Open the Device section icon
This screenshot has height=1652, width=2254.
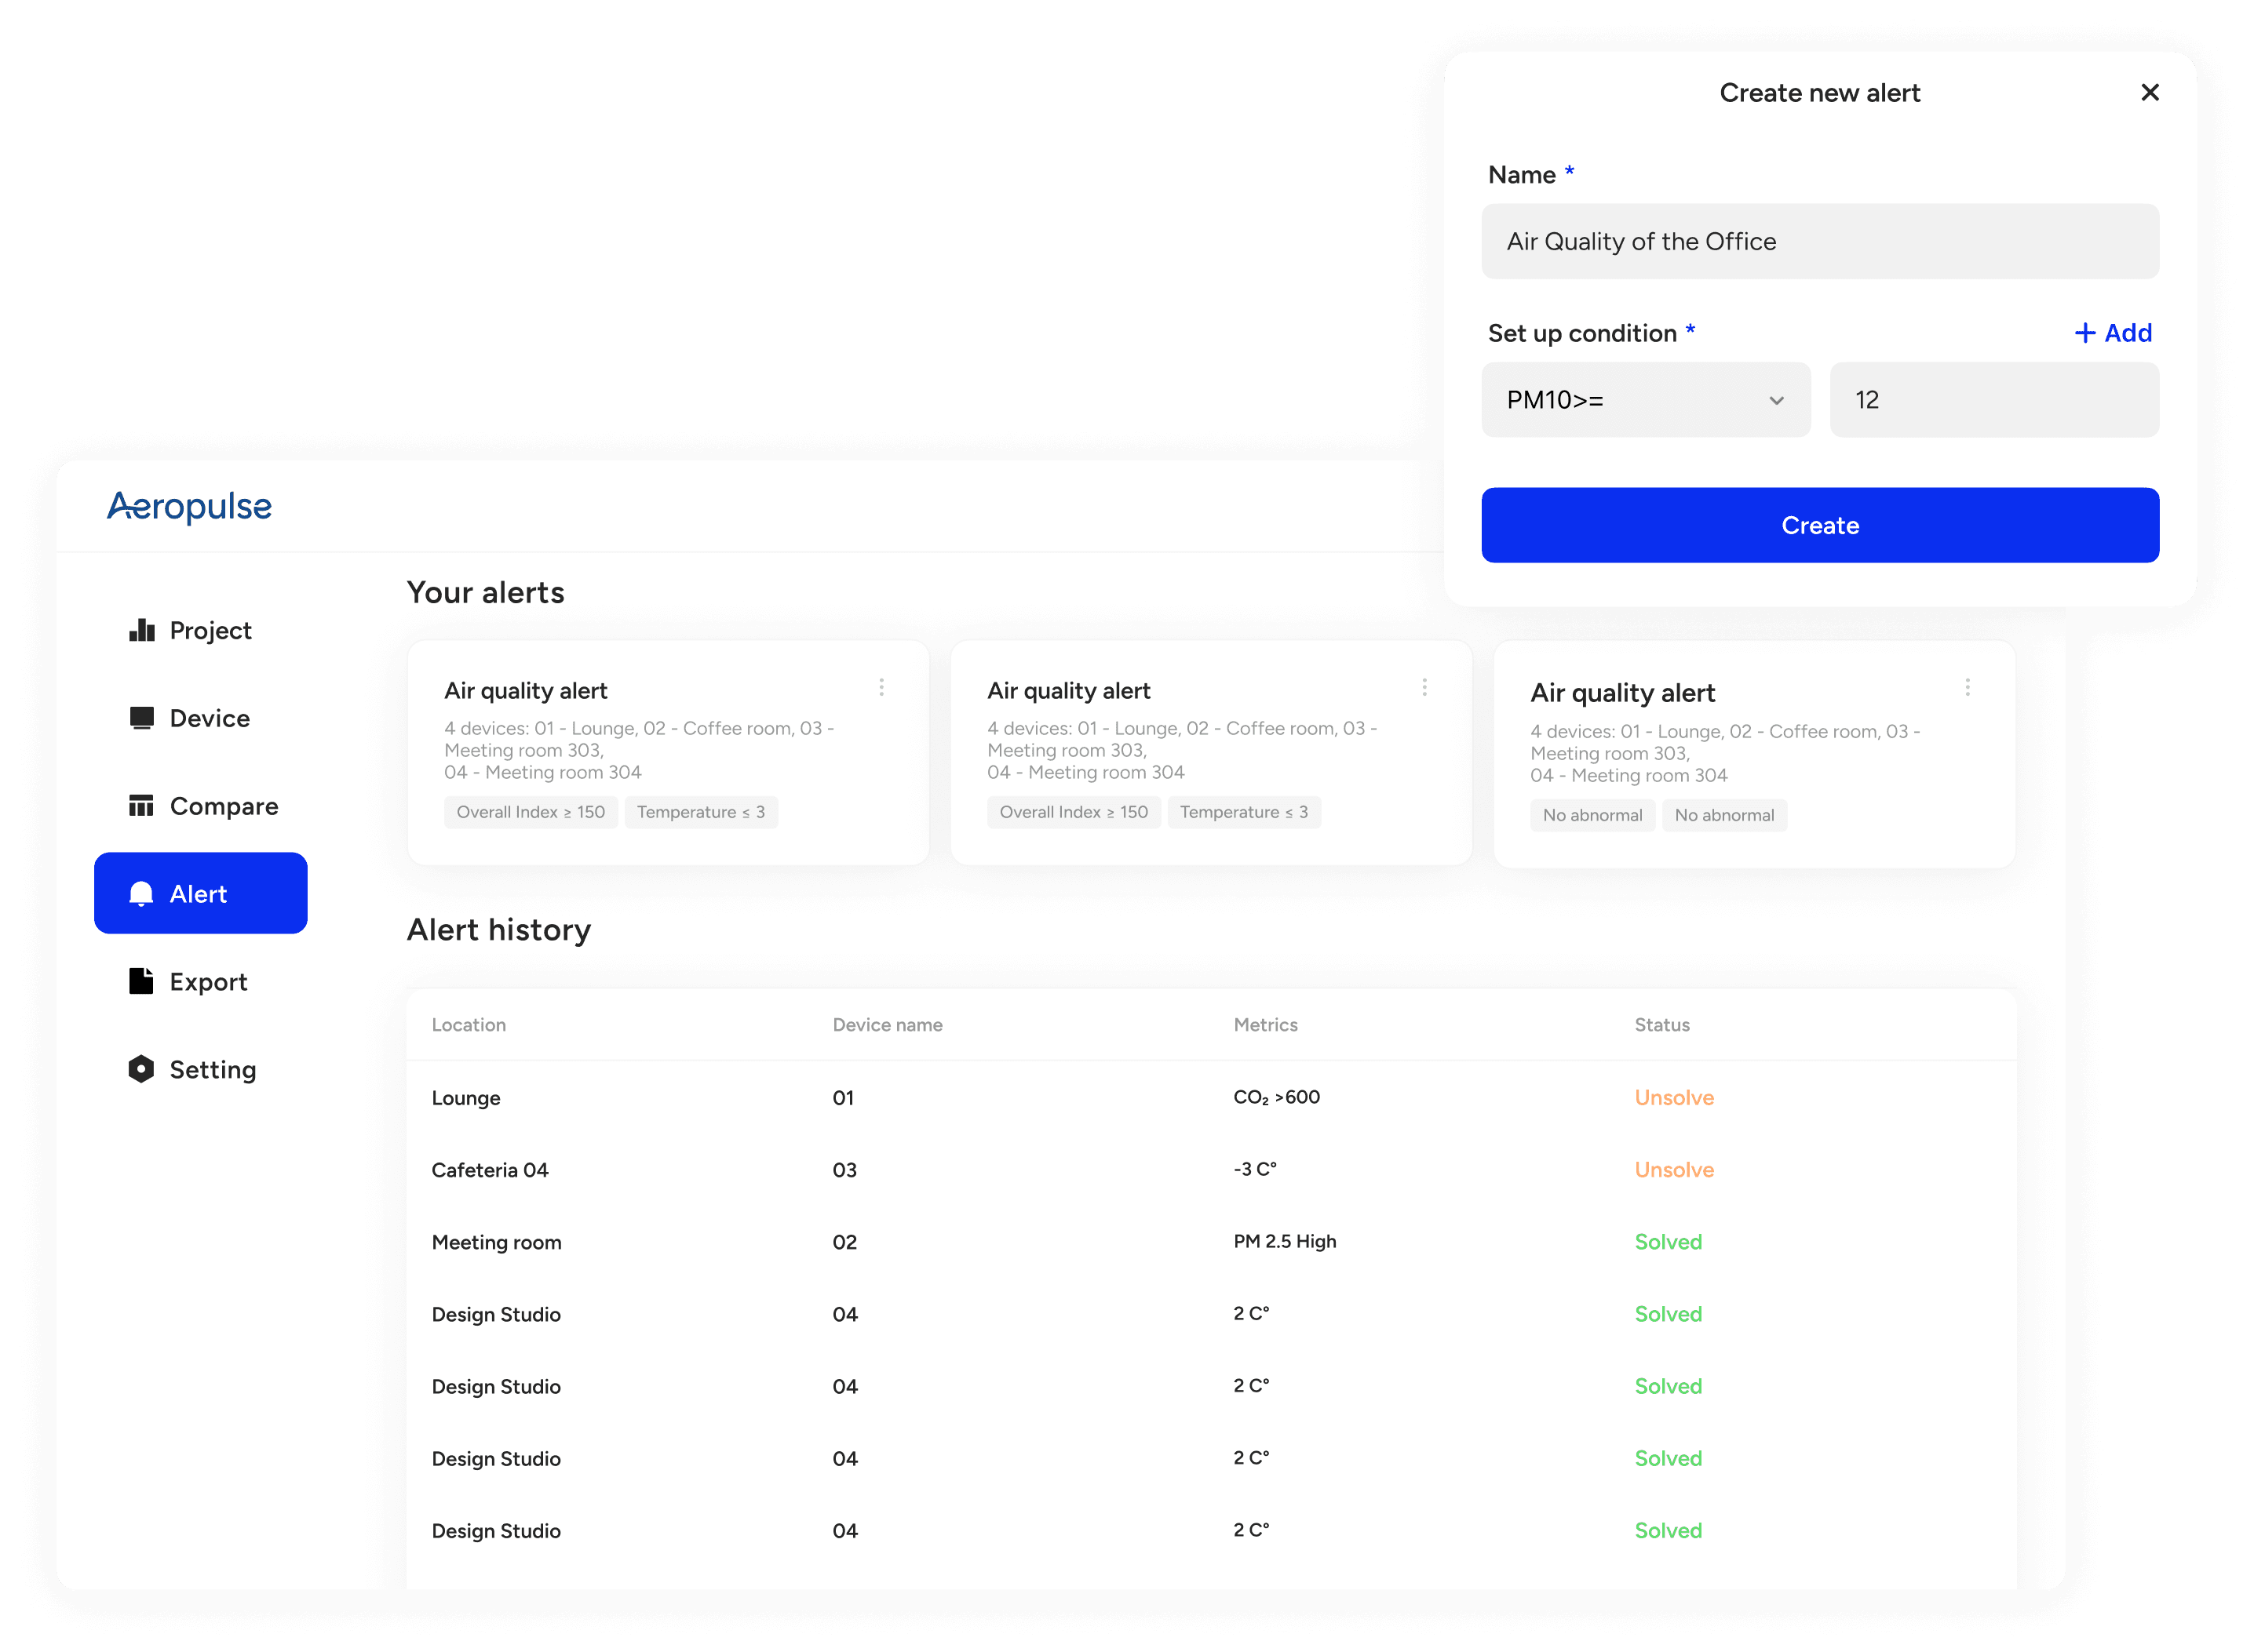[x=142, y=717]
